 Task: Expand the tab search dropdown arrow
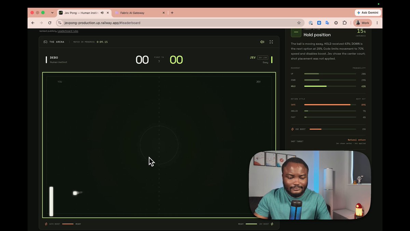click(52, 13)
